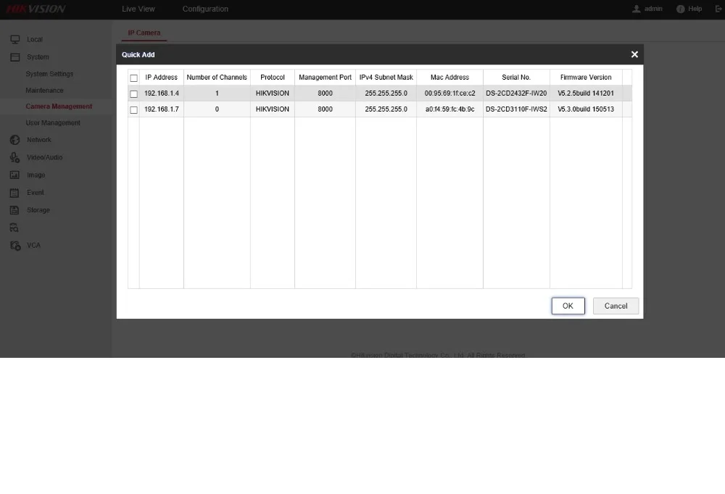Click the DS-2CD2432F-IW20 serial number cell
725x494 pixels.
point(516,93)
